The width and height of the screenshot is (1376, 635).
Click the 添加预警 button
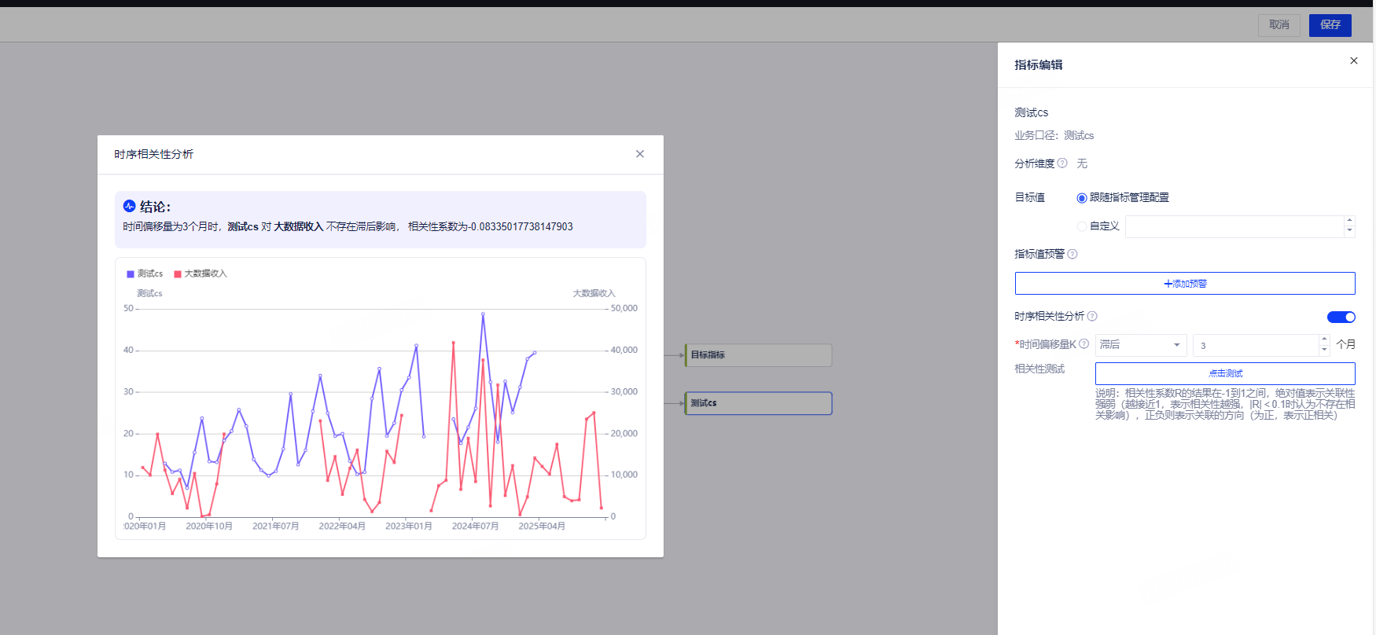coord(1185,284)
